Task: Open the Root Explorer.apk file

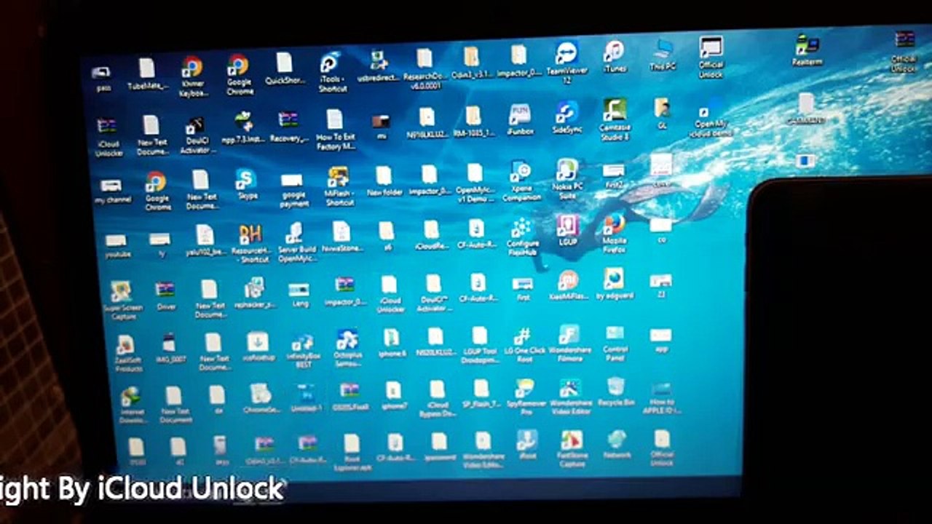Action: [352, 453]
